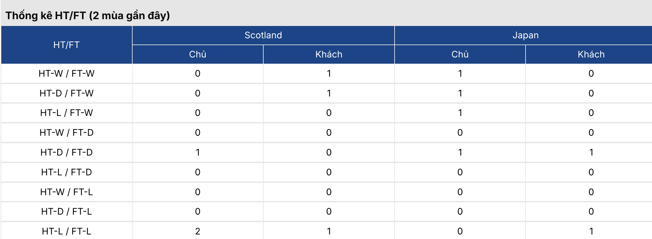Click Japan Khách value in HT-D / FT-D row
This screenshot has width=652, height=239.
click(x=591, y=152)
